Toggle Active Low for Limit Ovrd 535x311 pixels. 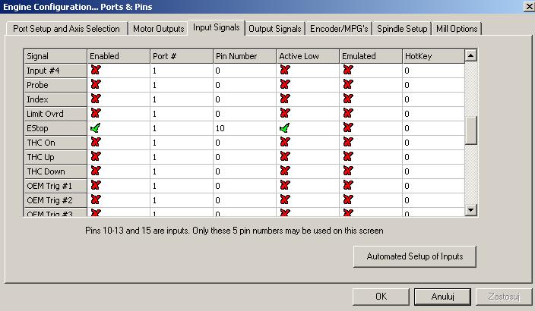pos(285,113)
